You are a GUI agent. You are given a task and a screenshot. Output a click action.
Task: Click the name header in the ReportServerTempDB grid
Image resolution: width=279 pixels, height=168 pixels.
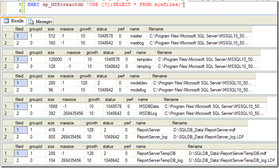pyautogui.click(x=160, y=146)
